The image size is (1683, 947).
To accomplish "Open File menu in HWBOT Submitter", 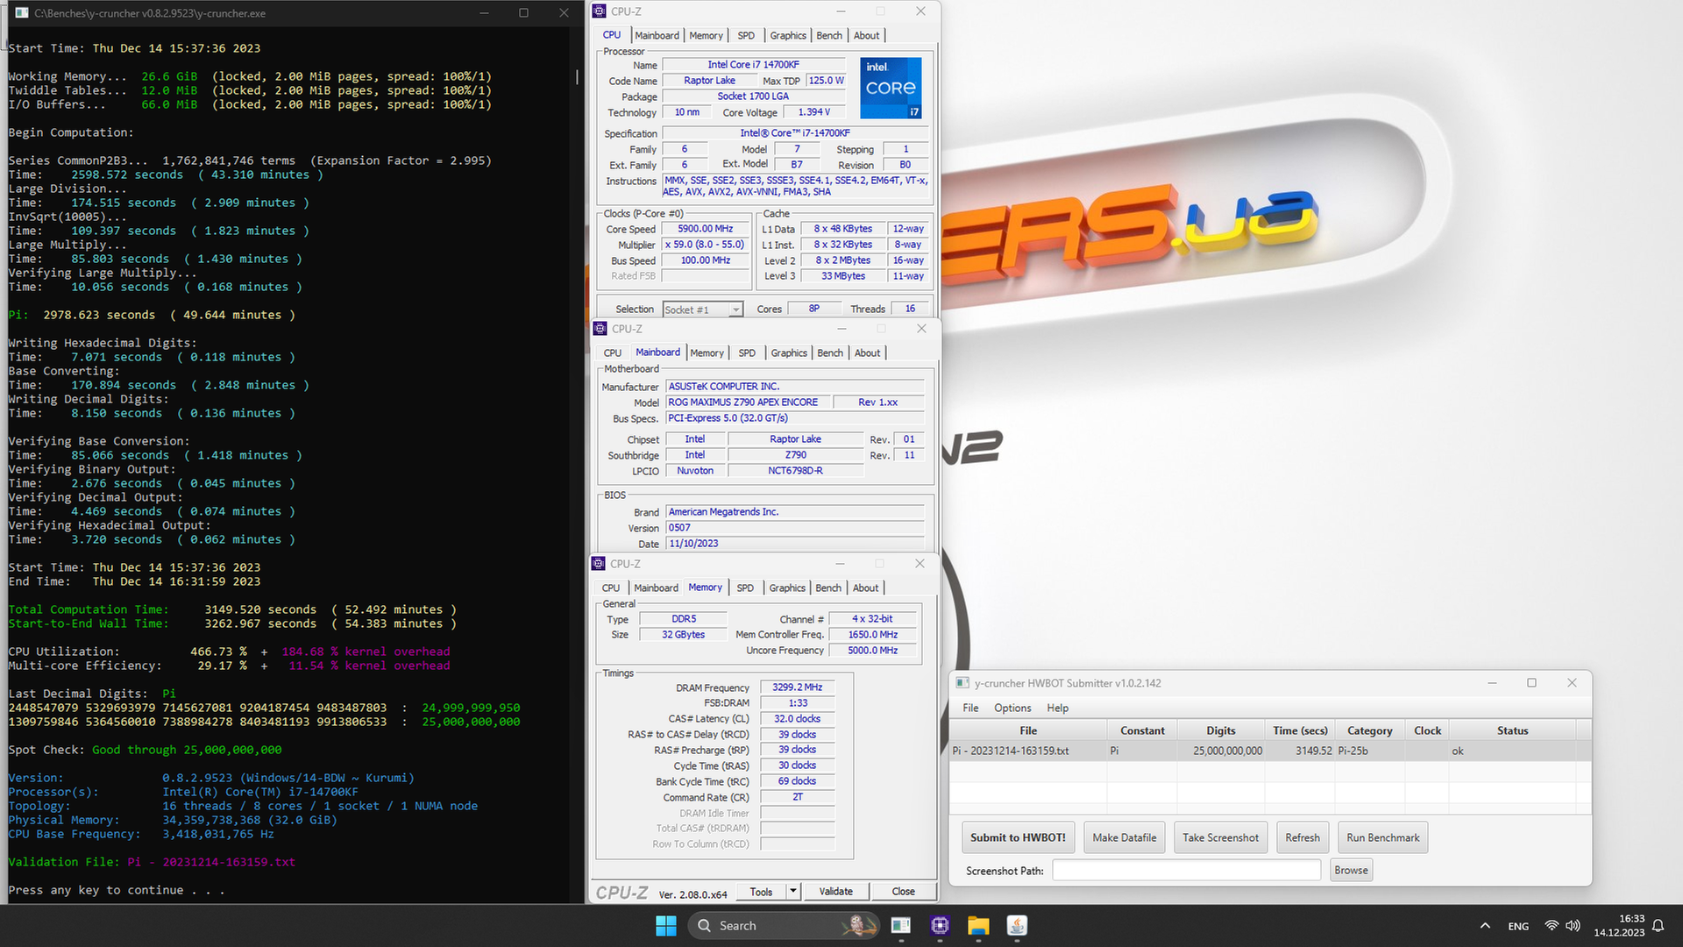I will [x=970, y=708].
